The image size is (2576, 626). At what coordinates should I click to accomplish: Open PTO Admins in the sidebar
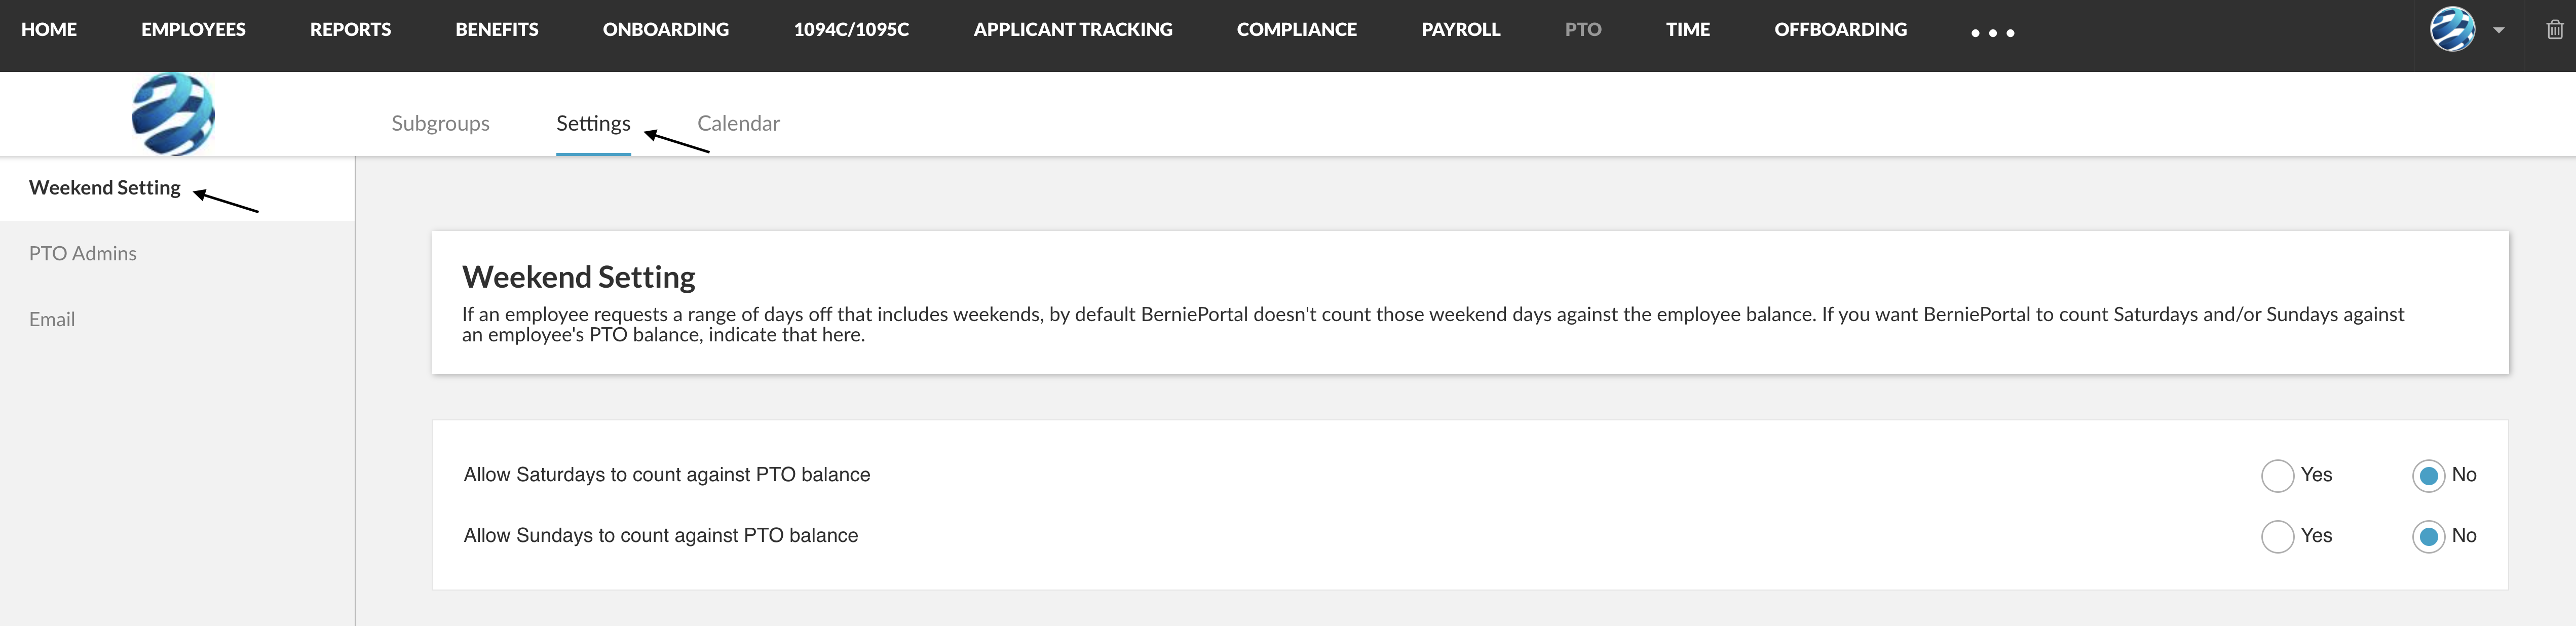pos(83,253)
